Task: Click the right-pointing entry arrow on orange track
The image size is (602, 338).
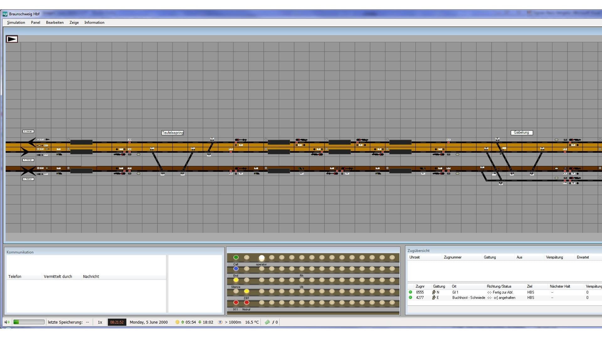Action: [25, 152]
